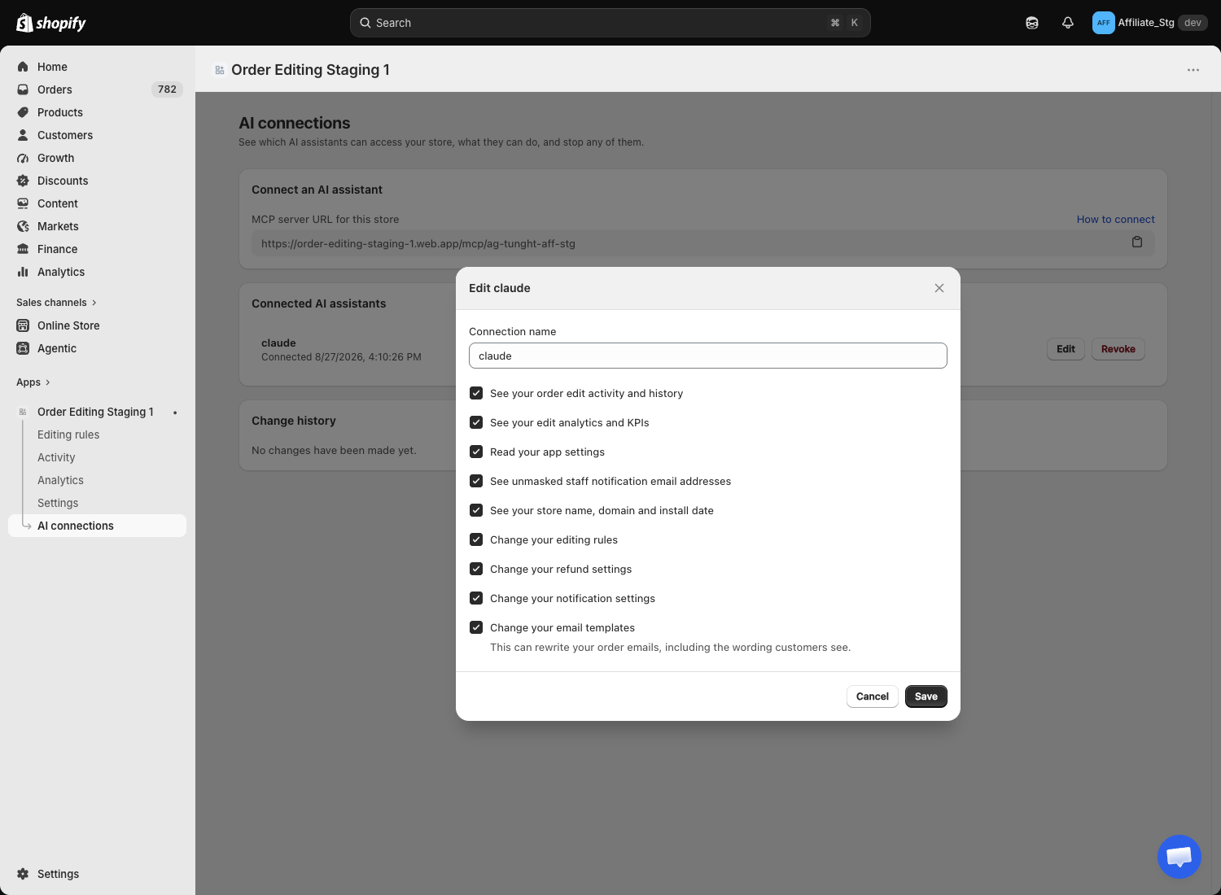Uncheck See your order edit activity and history
Screen dimensions: 1221x895
pyautogui.click(x=476, y=393)
